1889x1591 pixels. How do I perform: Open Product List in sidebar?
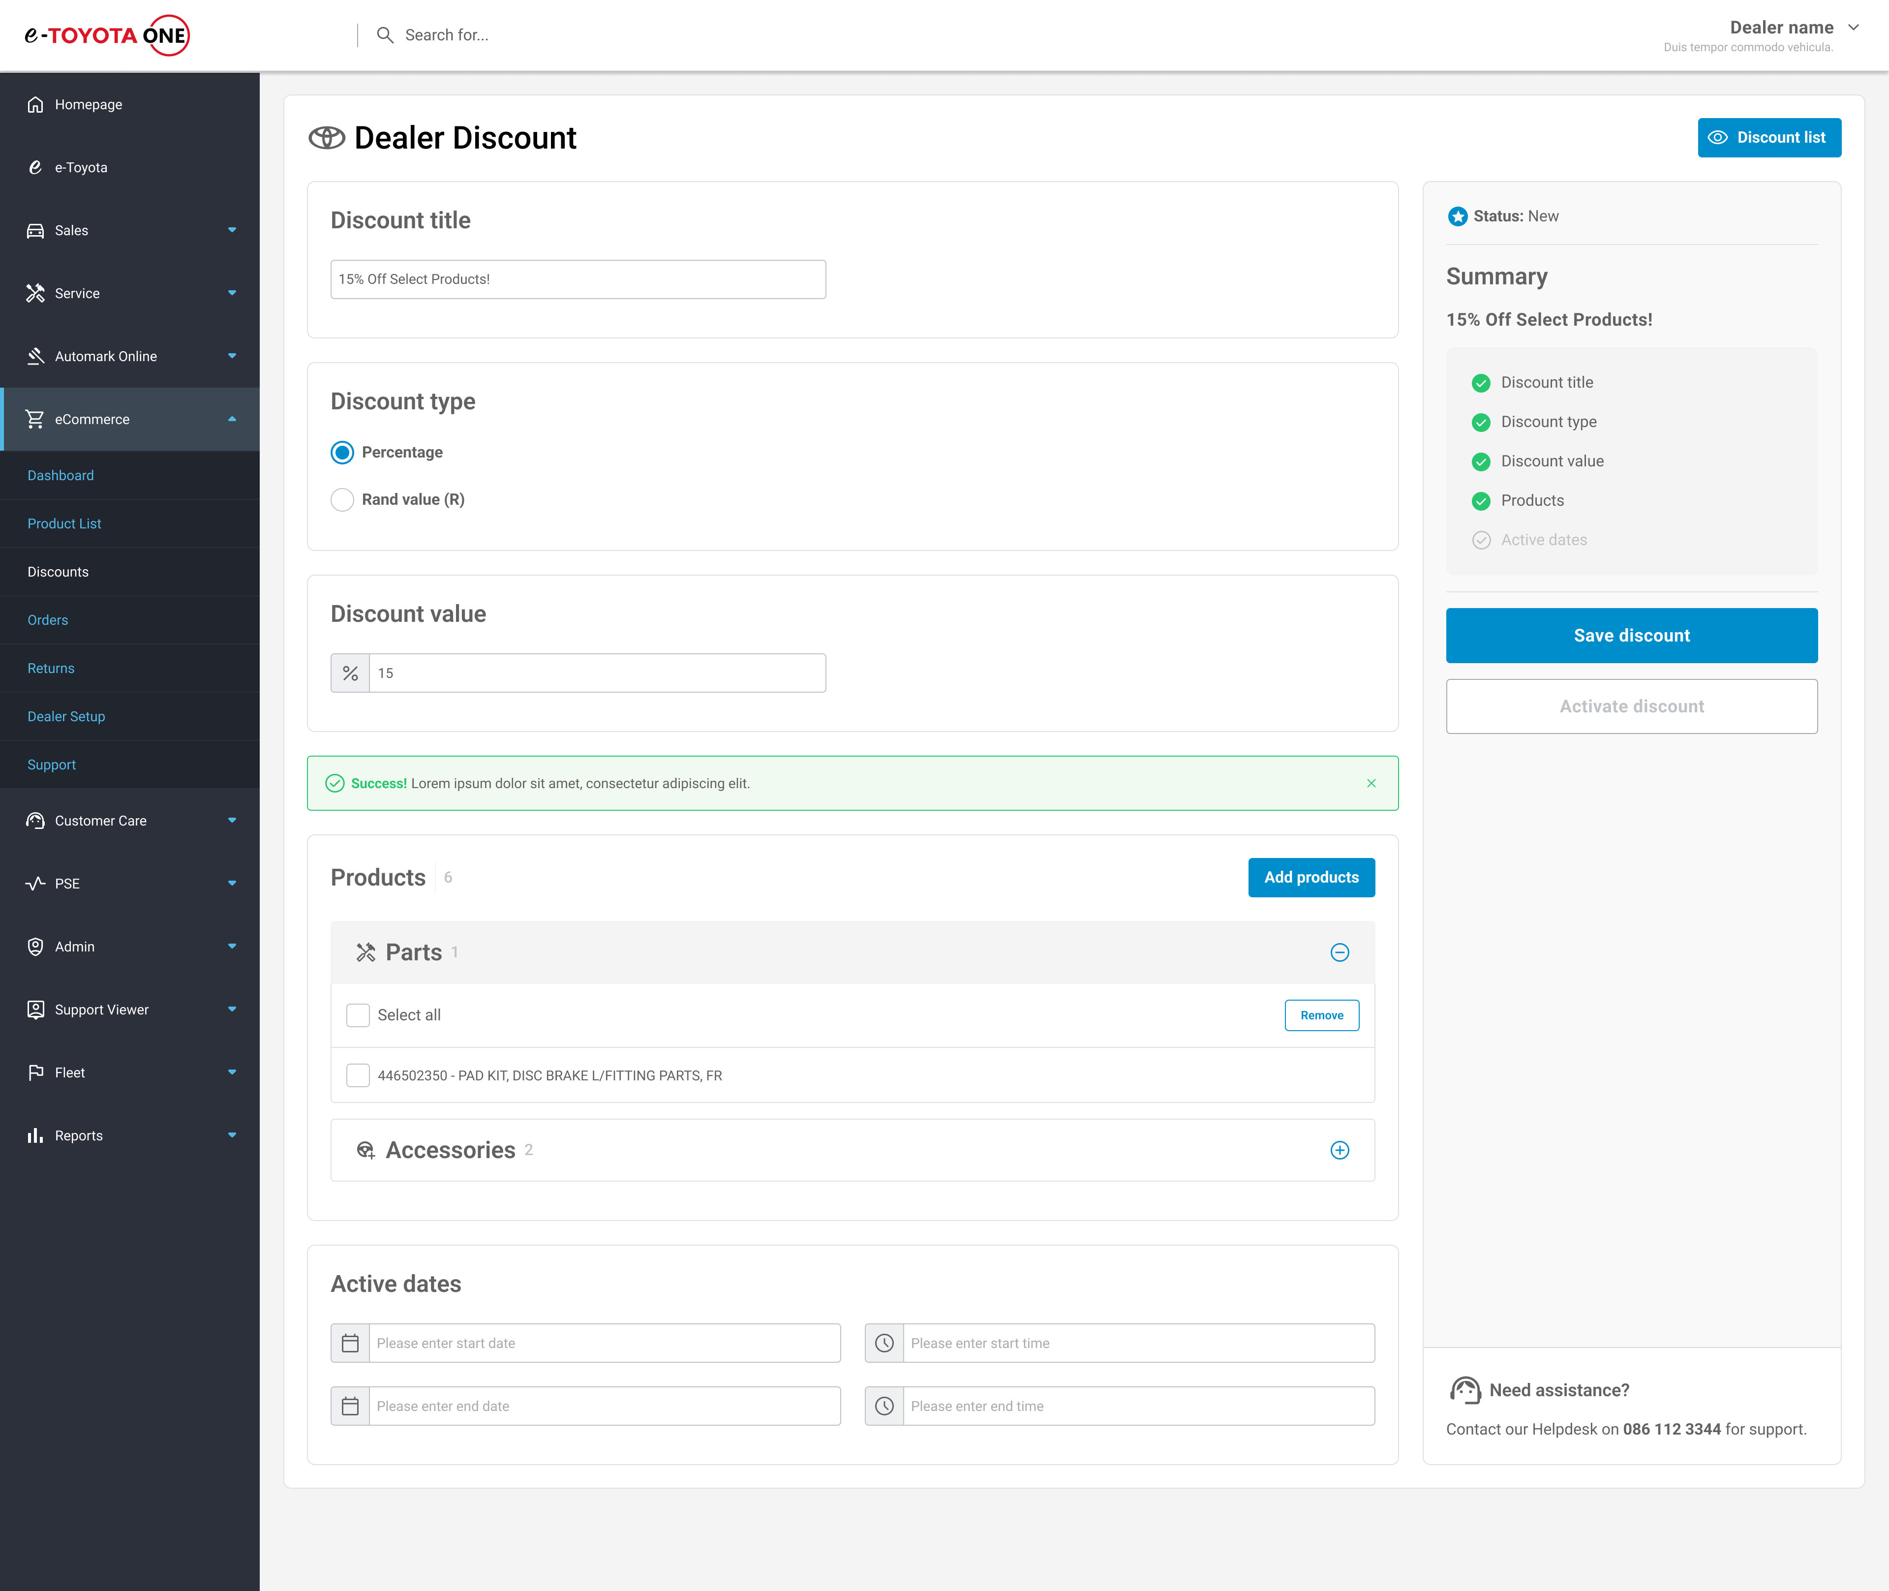pyautogui.click(x=64, y=524)
